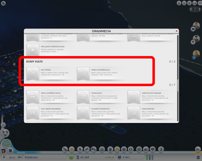Set the simulation to fastest speed
202x161 pixels.
(x=19, y=157)
